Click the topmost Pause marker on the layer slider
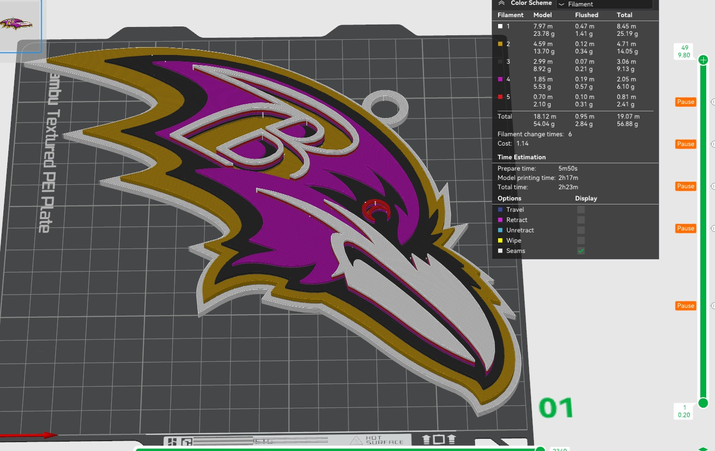 tap(686, 102)
